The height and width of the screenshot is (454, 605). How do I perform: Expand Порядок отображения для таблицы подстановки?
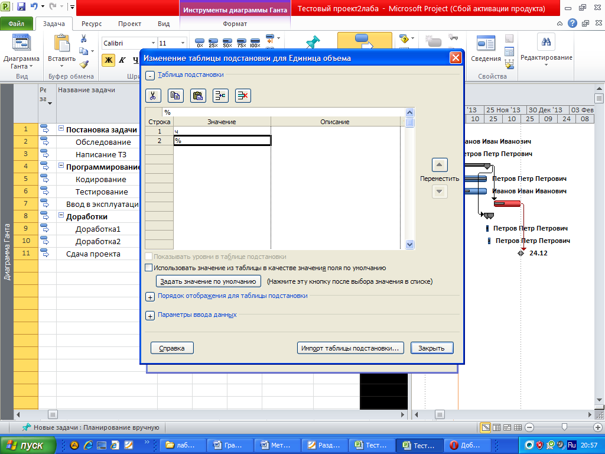[x=150, y=297]
